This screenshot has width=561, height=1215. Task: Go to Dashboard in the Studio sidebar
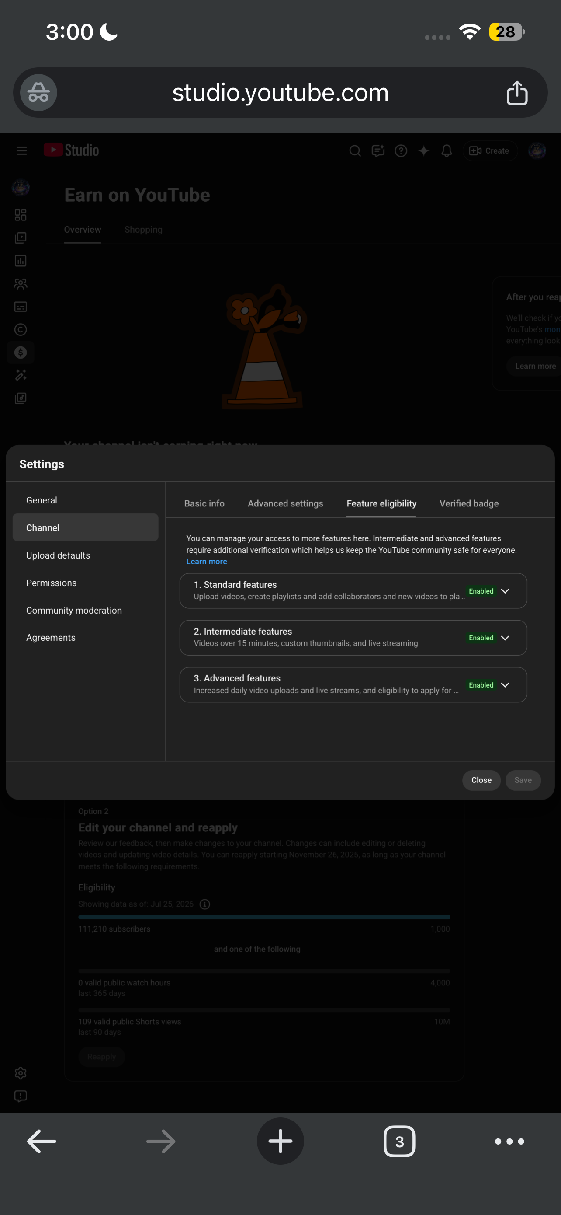21,215
